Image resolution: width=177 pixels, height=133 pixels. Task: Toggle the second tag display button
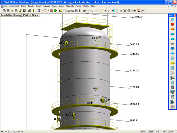[72, 11]
